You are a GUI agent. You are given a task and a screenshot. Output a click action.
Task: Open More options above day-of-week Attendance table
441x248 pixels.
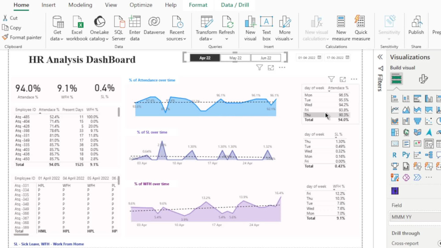point(354,79)
